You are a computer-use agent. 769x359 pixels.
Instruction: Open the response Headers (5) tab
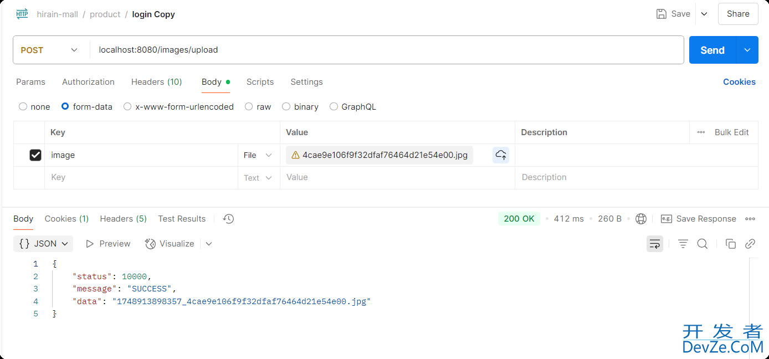coord(123,219)
